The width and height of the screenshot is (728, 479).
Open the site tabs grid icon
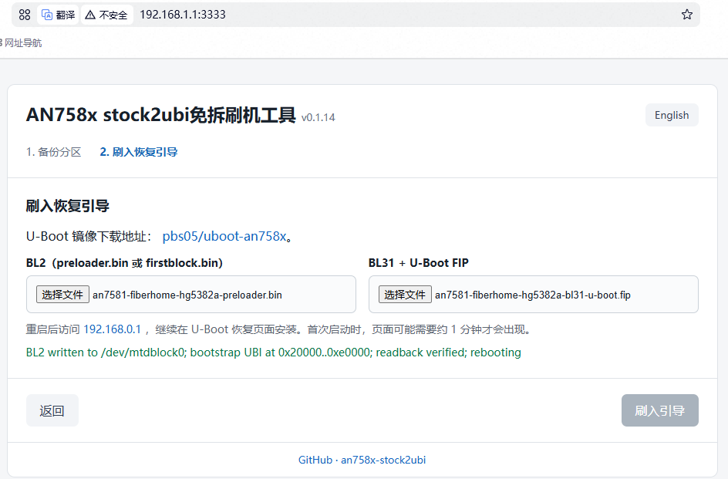(25, 15)
